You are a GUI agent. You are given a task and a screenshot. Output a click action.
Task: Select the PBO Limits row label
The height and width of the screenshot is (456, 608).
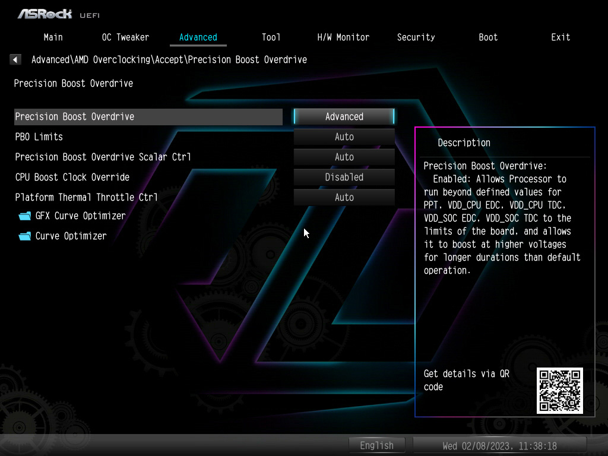(39, 137)
